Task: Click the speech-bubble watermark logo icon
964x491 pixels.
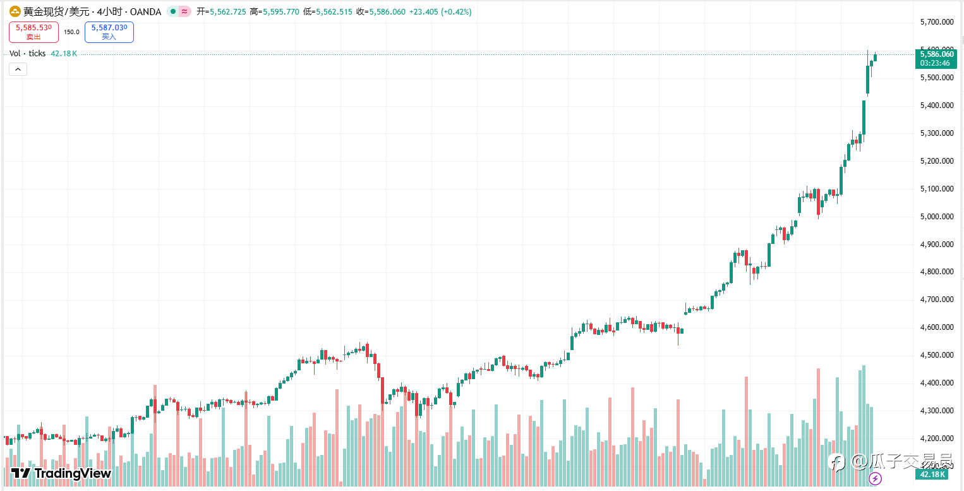Action: (x=838, y=462)
